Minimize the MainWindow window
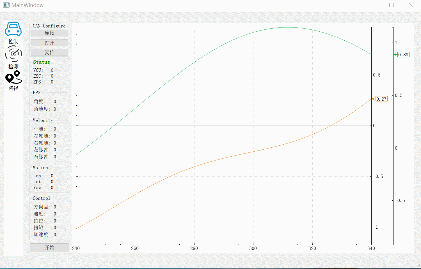Image resolution: width=421 pixels, height=269 pixels. point(372,5)
